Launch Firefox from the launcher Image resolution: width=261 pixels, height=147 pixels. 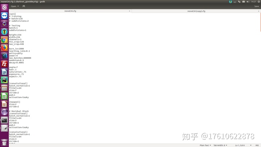click(x=4, y=48)
